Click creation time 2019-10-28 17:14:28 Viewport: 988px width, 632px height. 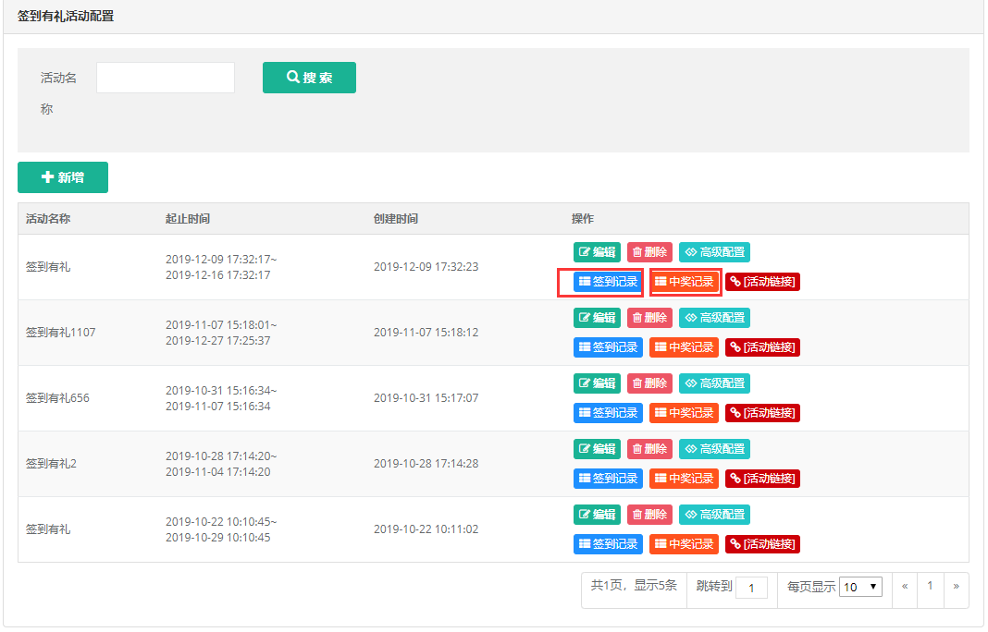[x=426, y=464]
